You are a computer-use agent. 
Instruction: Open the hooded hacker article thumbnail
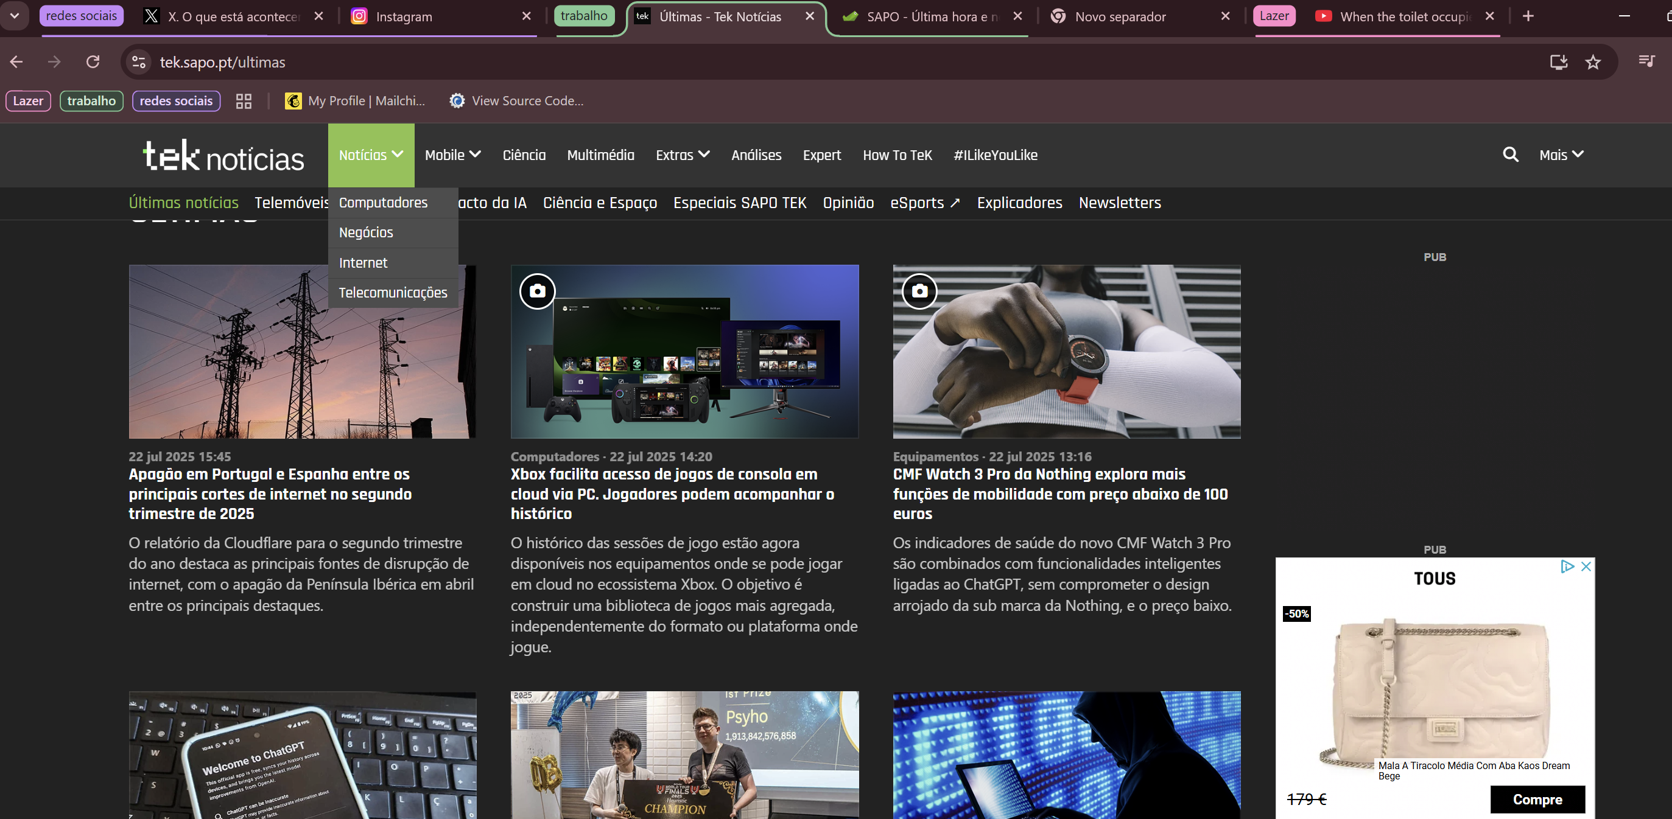pos(1066,755)
